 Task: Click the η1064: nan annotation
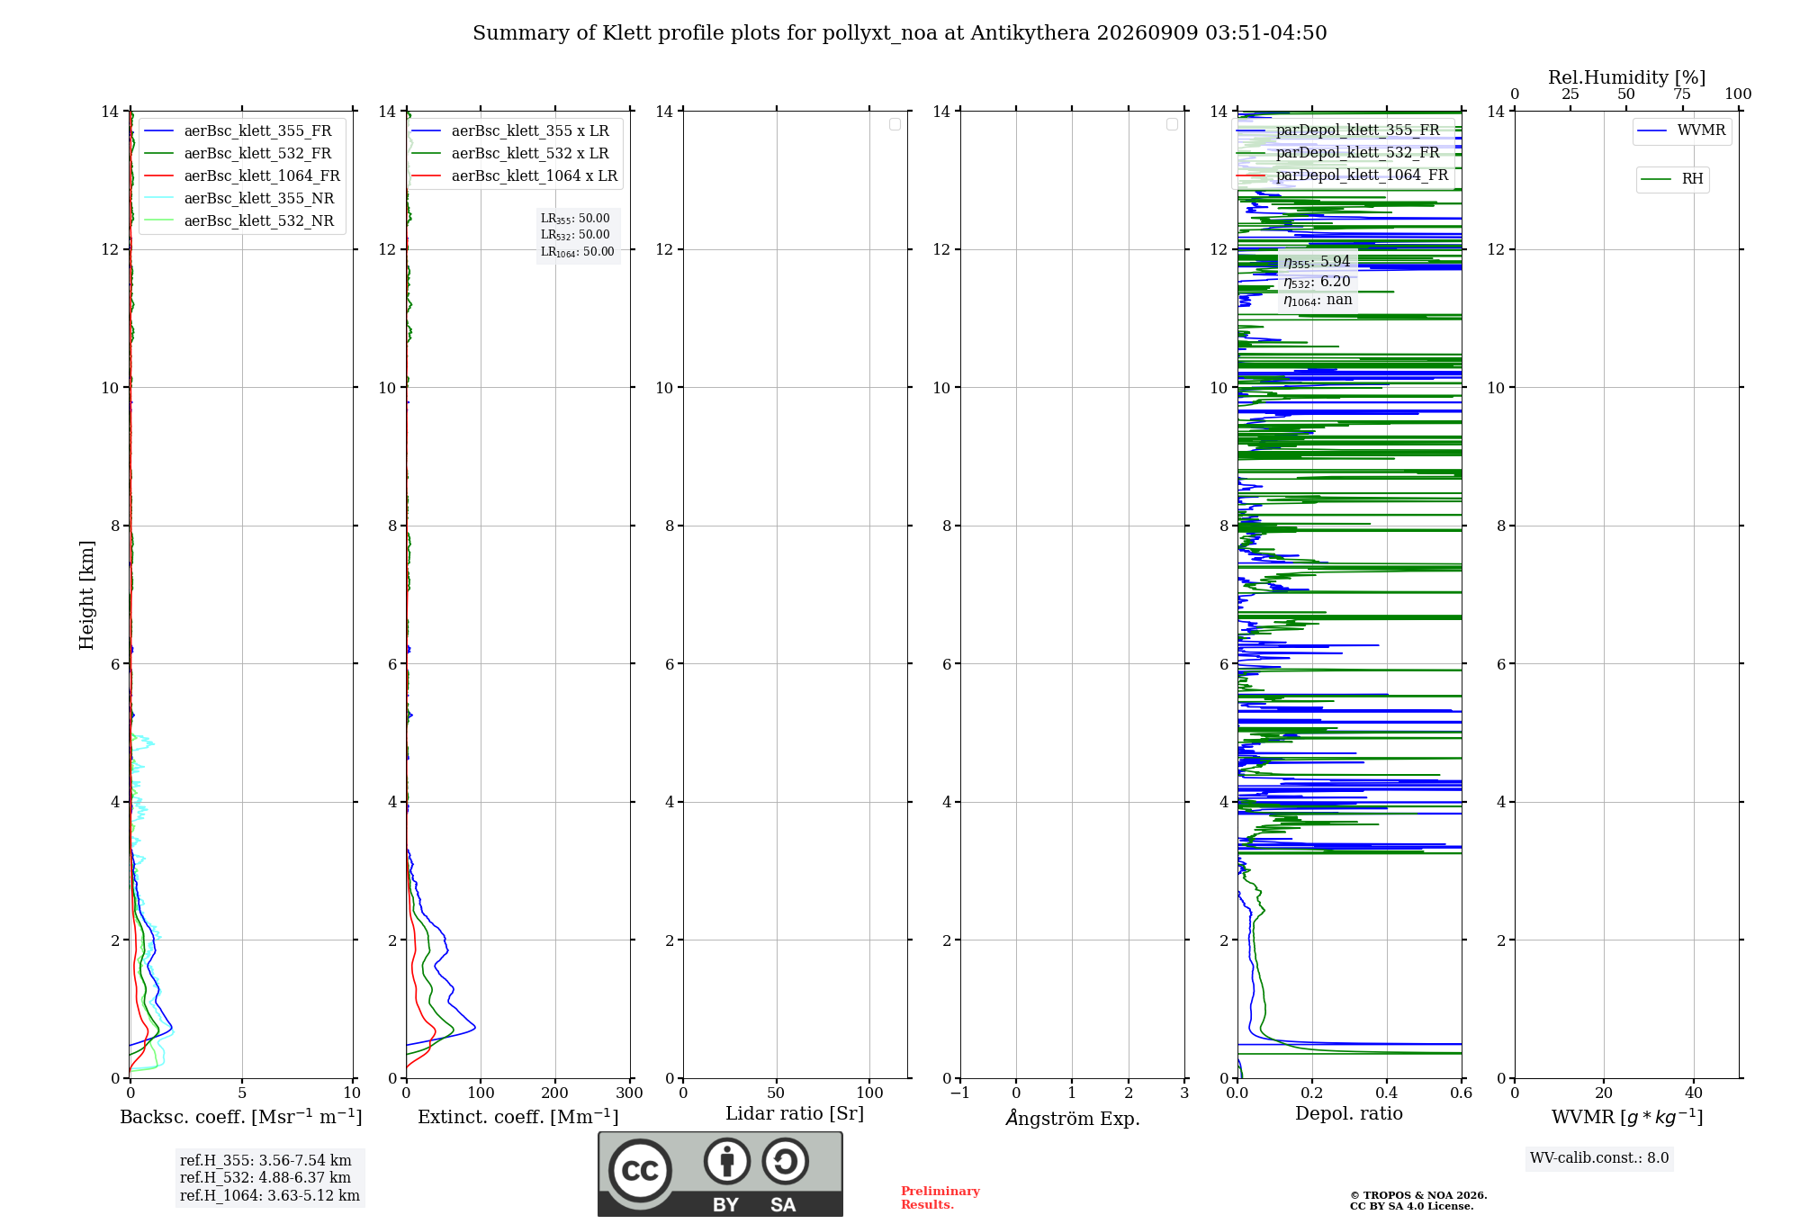click(1318, 301)
